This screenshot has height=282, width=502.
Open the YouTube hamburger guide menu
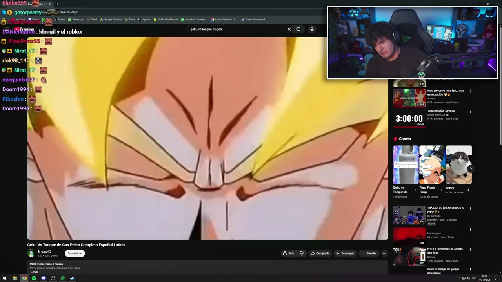pos(7,29)
